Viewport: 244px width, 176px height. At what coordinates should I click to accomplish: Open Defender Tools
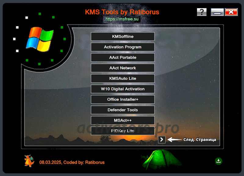(122, 110)
